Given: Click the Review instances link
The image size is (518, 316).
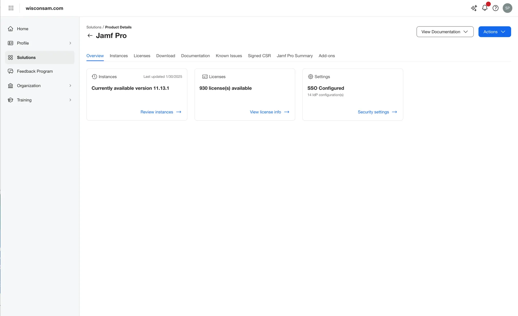Looking at the screenshot, I should tap(157, 112).
